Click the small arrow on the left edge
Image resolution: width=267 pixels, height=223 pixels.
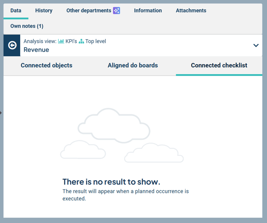tap(1, 113)
